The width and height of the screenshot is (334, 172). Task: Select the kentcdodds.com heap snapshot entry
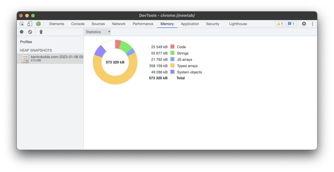point(50,59)
